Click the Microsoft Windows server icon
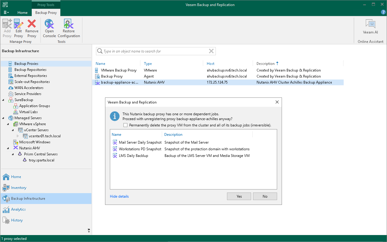The image size is (387, 242). pyautogui.click(x=16, y=142)
